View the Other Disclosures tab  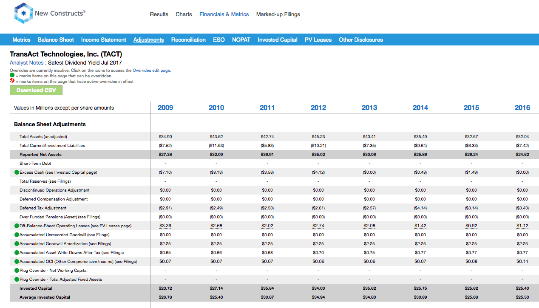tap(361, 40)
